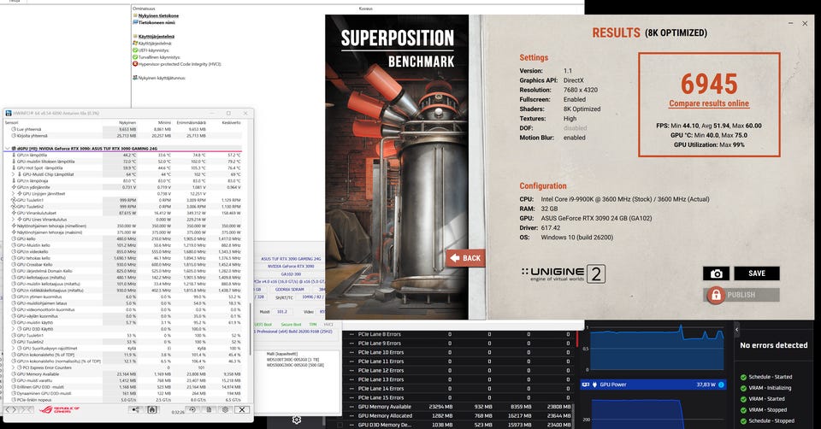
Task: Open Compare results online link
Action: click(x=709, y=103)
